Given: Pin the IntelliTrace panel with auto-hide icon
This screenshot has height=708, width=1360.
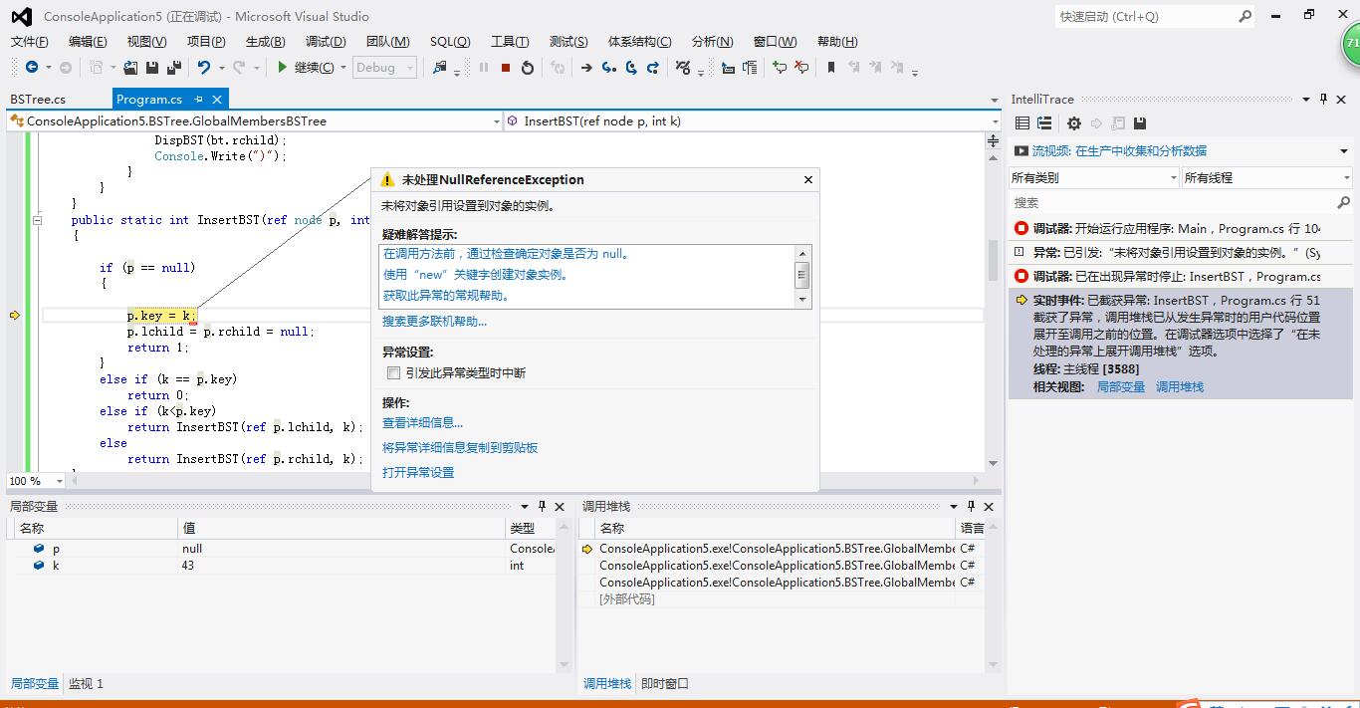Looking at the screenshot, I should coord(1323,99).
